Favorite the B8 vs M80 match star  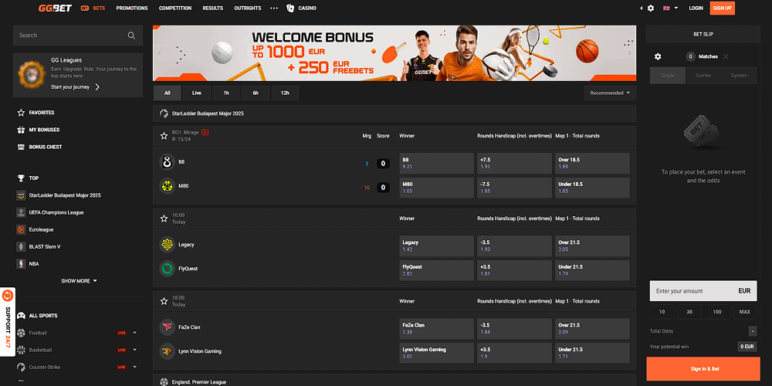(164, 136)
